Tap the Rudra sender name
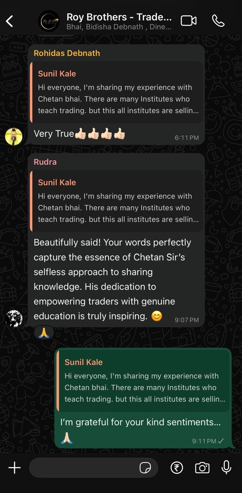Image resolution: width=242 pixels, height=493 pixels. tap(45, 162)
